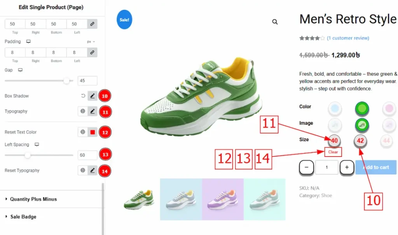Click the Clear variations link
This screenshot has height=235, width=398.
click(x=333, y=152)
